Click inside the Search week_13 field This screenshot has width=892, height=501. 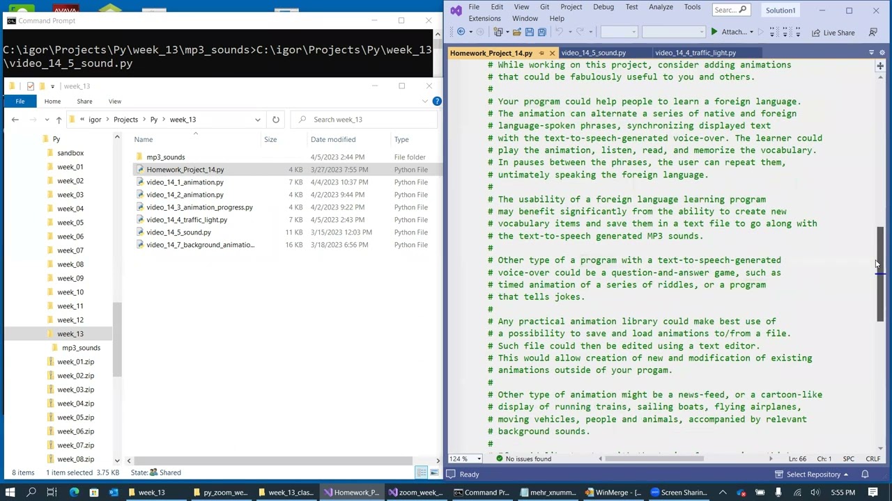(x=362, y=120)
